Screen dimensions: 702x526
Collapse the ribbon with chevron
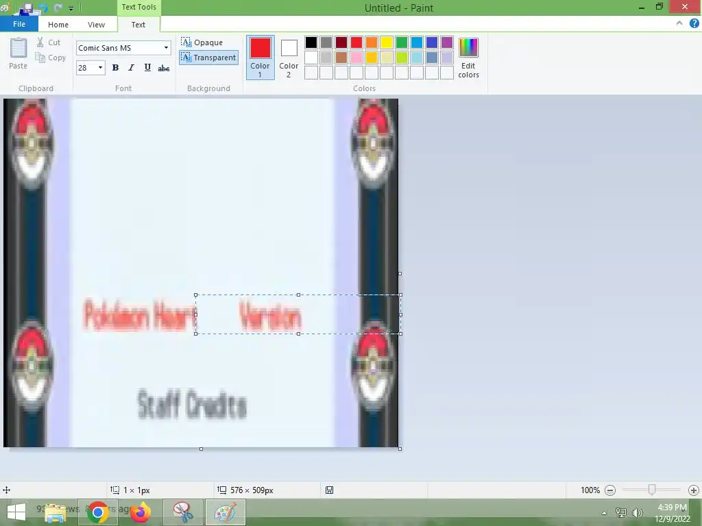coord(679,23)
